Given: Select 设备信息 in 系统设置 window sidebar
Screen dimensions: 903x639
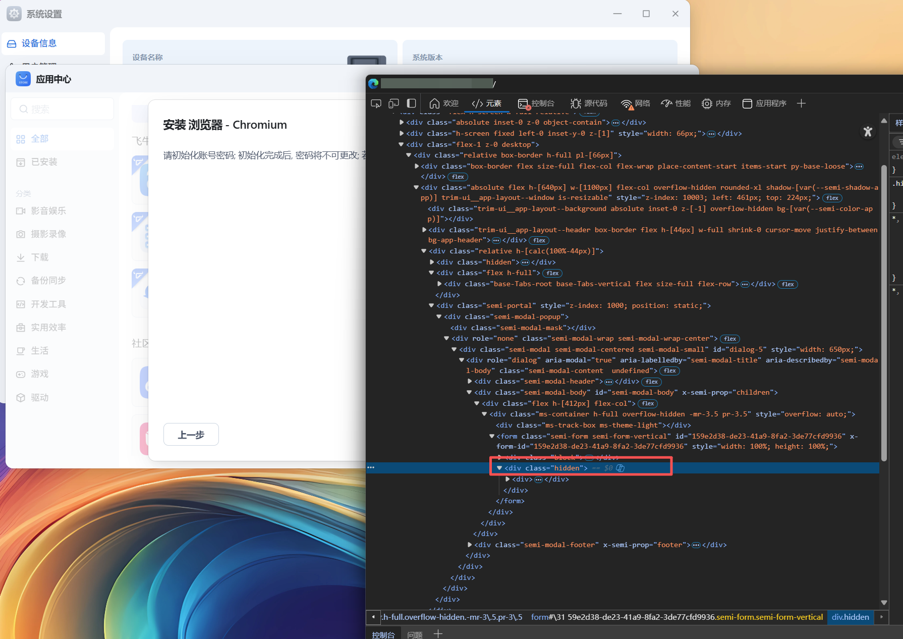Looking at the screenshot, I should [53, 43].
